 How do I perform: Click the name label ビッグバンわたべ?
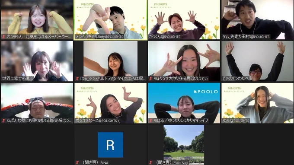pos(236,79)
